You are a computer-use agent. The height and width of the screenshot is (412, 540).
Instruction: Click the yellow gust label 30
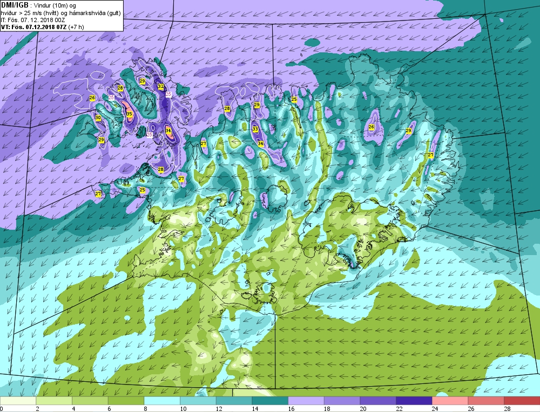click(98, 118)
